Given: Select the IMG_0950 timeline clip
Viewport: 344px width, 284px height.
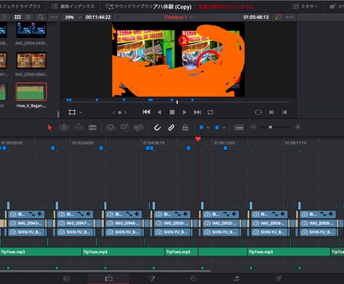Looking at the screenshot, I should (172, 223).
